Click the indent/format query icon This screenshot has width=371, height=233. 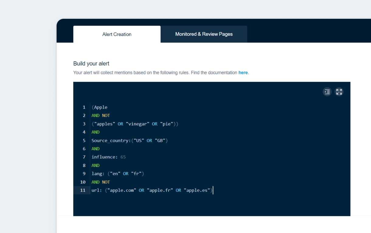(x=327, y=92)
